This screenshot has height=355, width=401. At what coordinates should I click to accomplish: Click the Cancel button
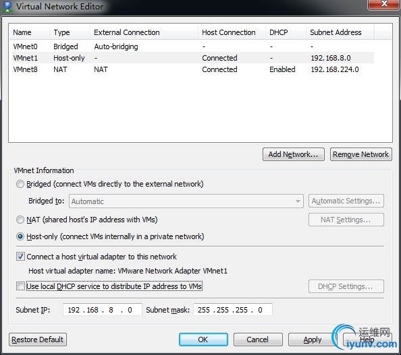258,340
